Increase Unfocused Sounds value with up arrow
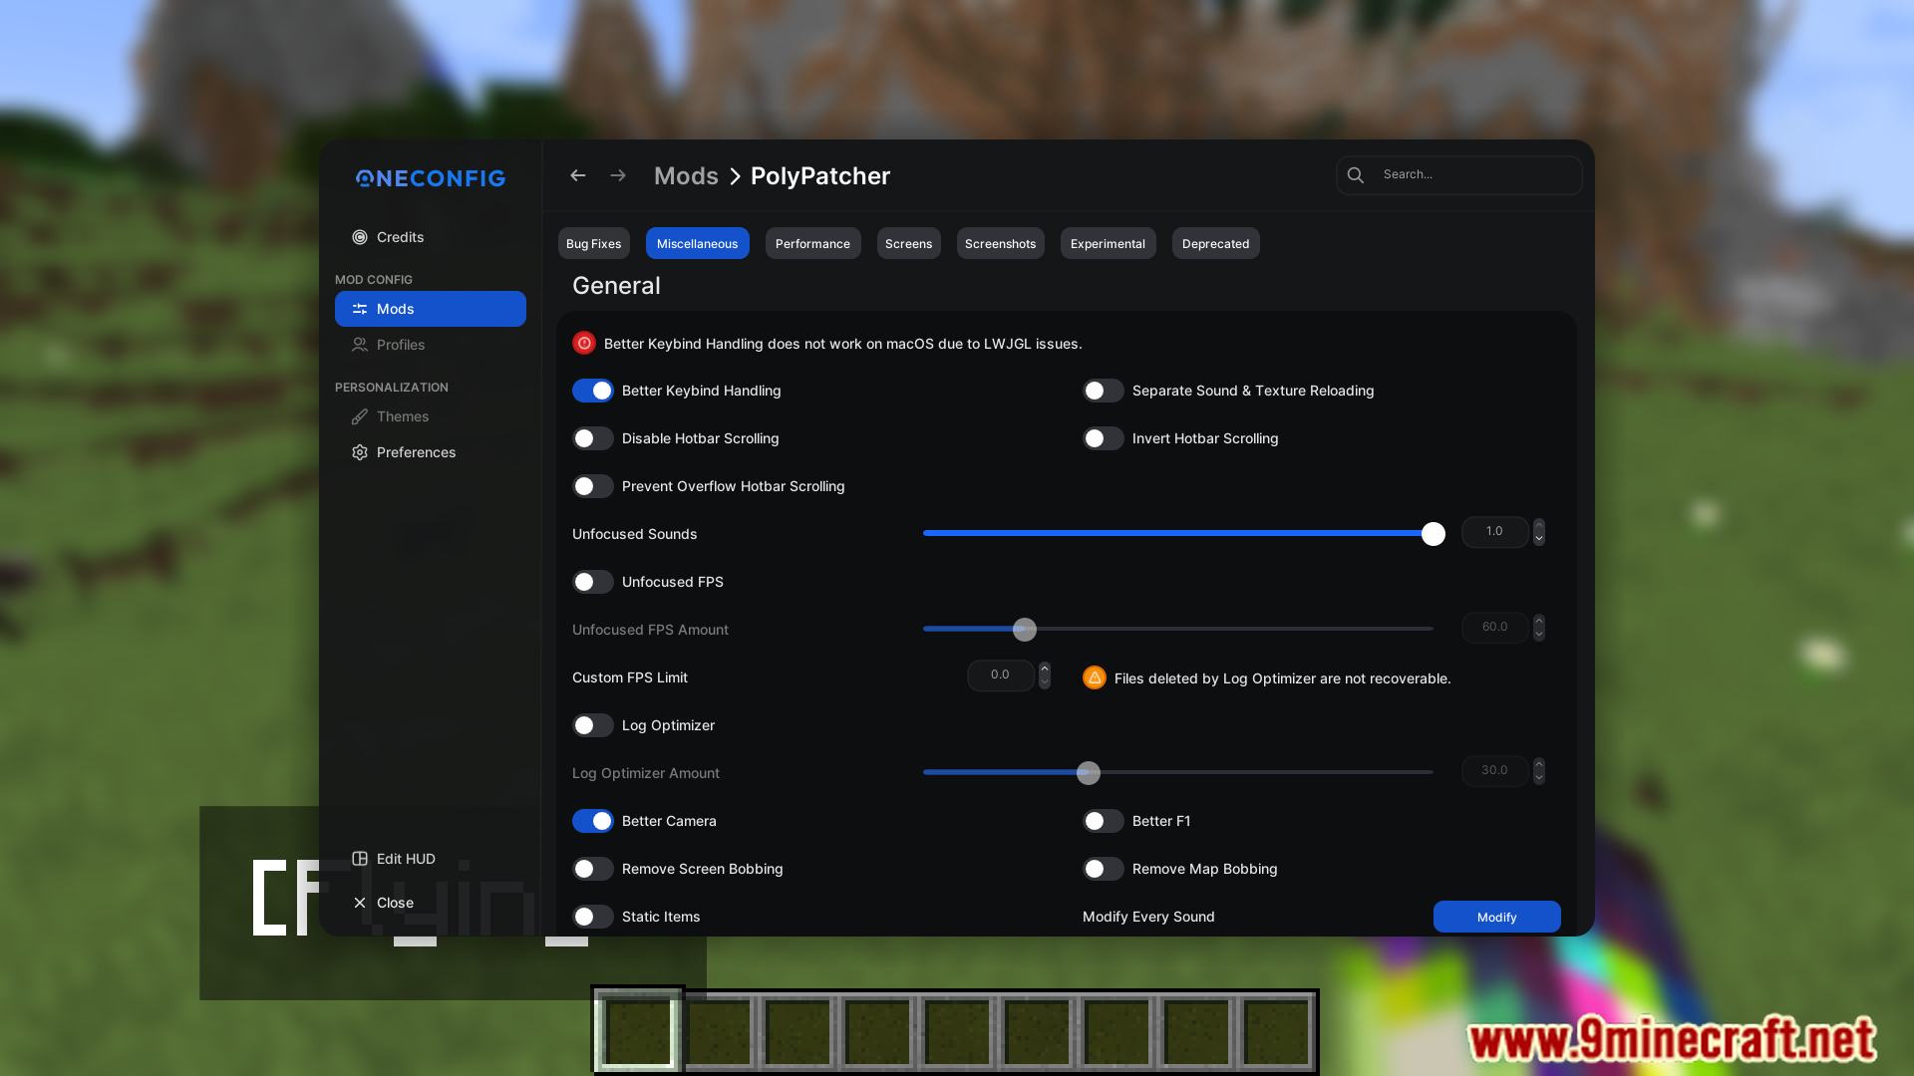1914x1076 pixels. (1539, 525)
